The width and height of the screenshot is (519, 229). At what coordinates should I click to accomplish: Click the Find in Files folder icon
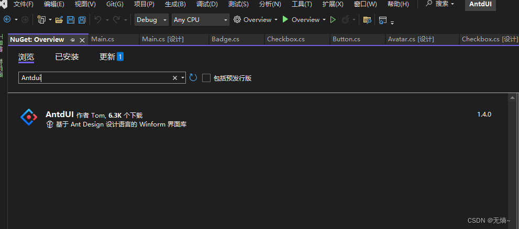click(x=367, y=20)
